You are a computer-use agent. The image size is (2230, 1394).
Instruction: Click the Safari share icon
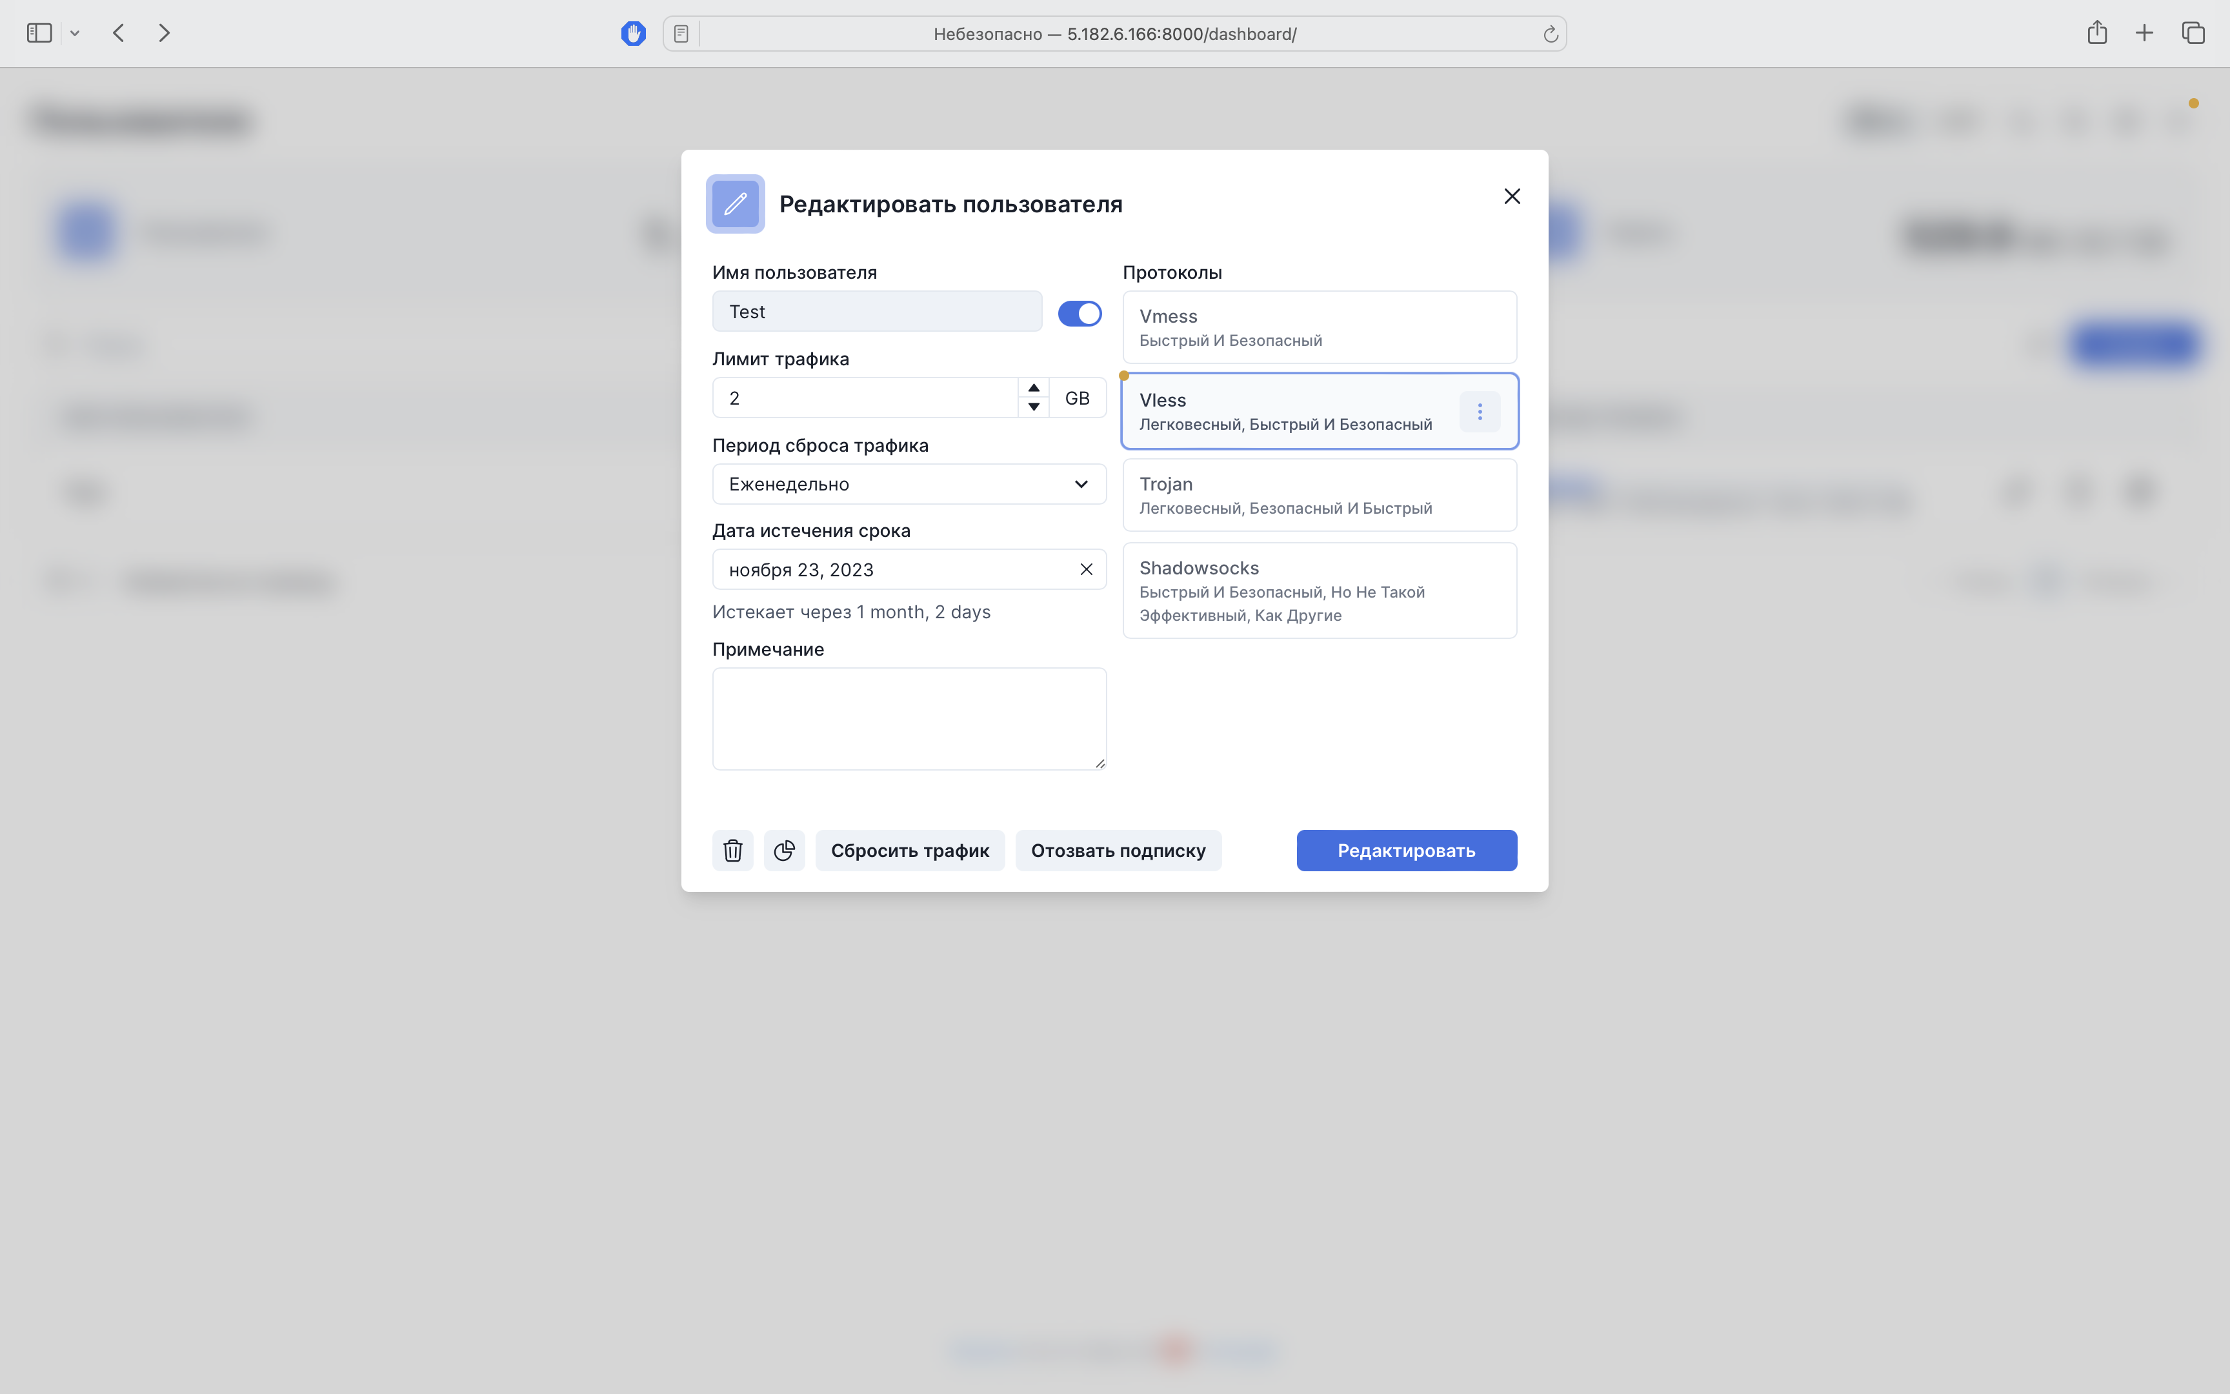pos(2097,33)
